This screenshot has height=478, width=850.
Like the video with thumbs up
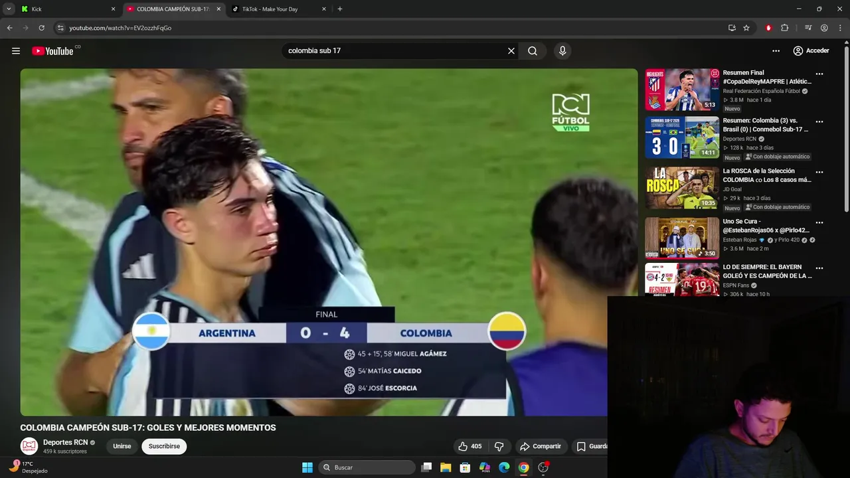[469, 446]
